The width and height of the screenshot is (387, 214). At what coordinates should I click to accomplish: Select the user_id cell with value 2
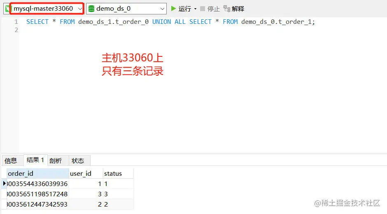(x=86, y=205)
